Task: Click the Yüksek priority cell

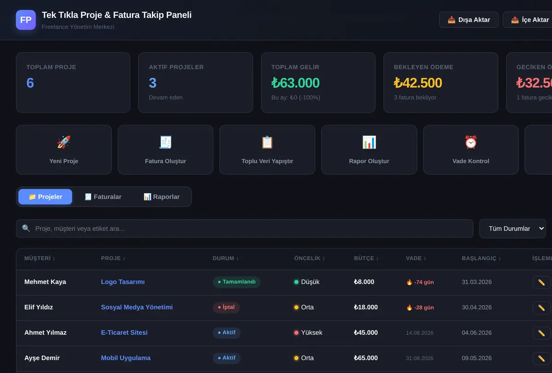Action: point(308,333)
